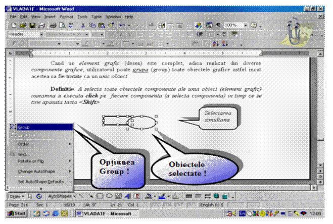Toggle the 3-D effect button
333x224 pixels.
[224, 195]
